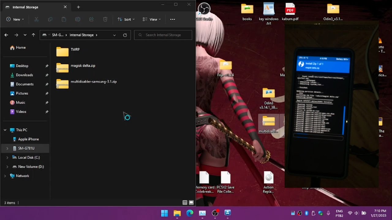Open the View layout dropdown
The height and width of the screenshot is (220, 392).
[x=152, y=19]
